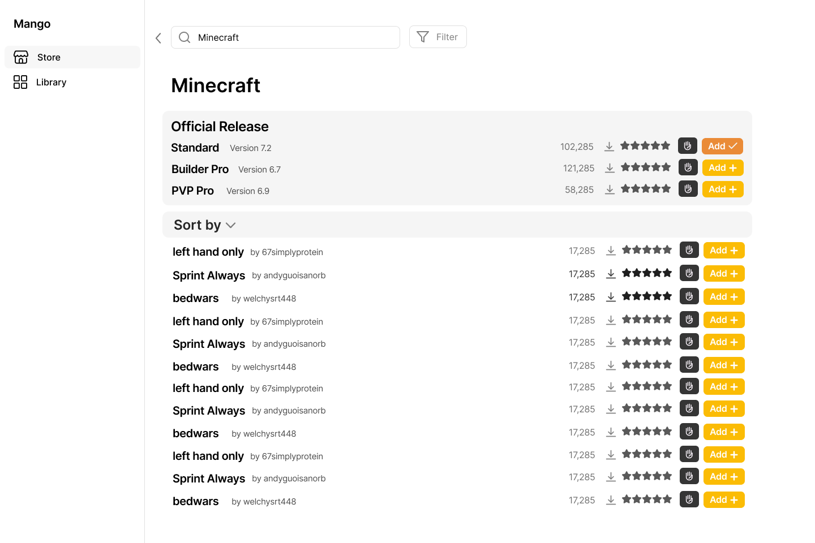Click the 58,285 download count
The image size is (815, 543).
tap(580, 189)
